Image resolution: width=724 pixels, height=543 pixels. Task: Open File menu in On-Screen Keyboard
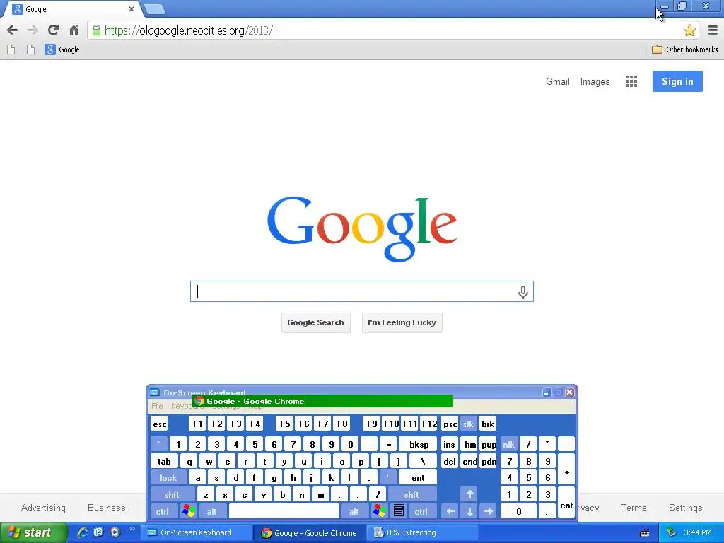157,406
